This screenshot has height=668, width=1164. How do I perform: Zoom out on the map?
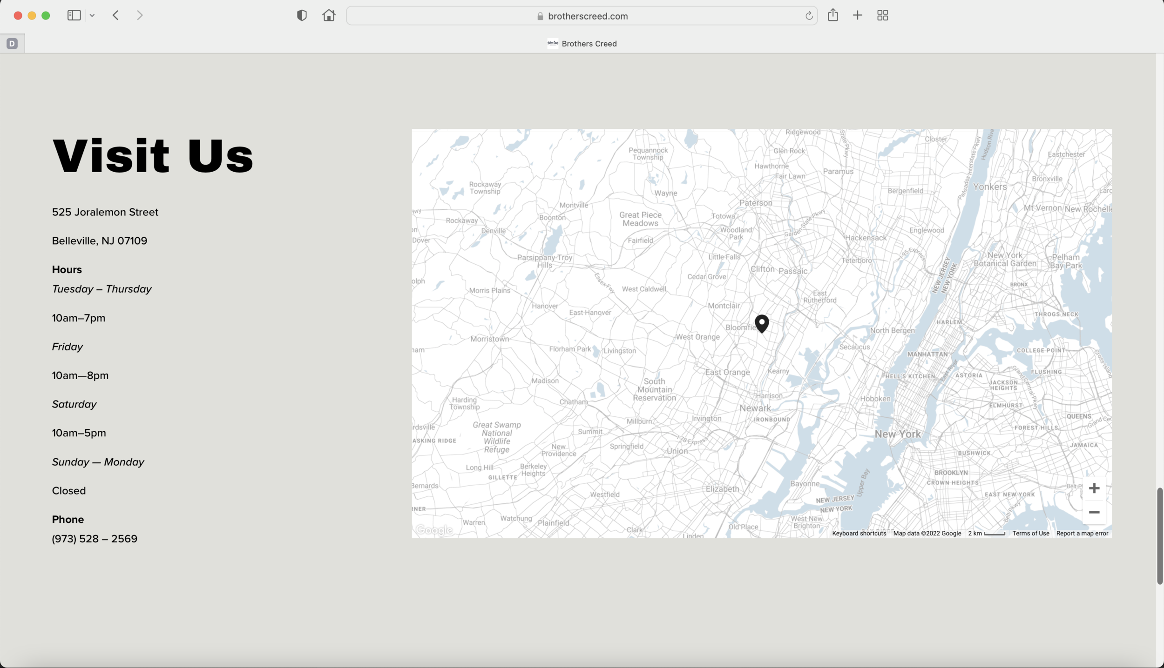1094,512
